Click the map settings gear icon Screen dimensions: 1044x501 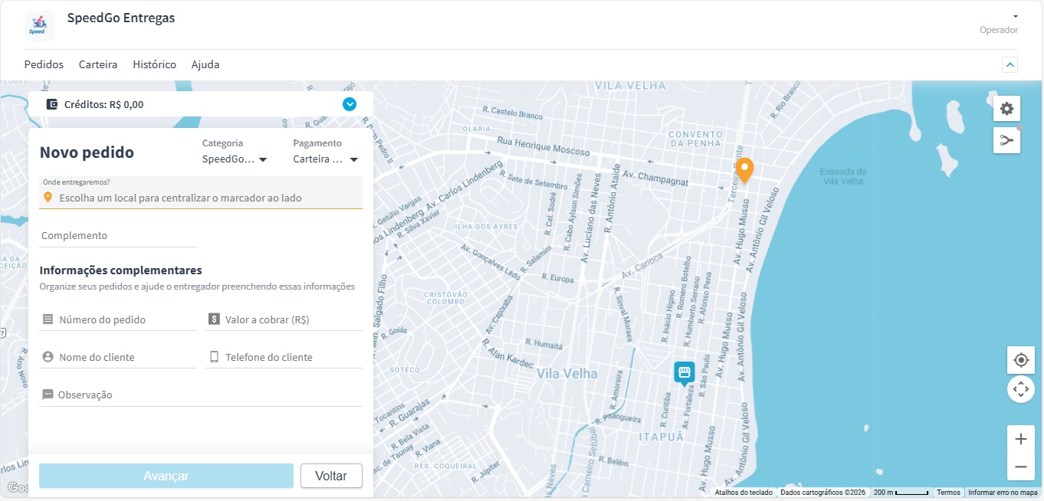pyautogui.click(x=1006, y=109)
